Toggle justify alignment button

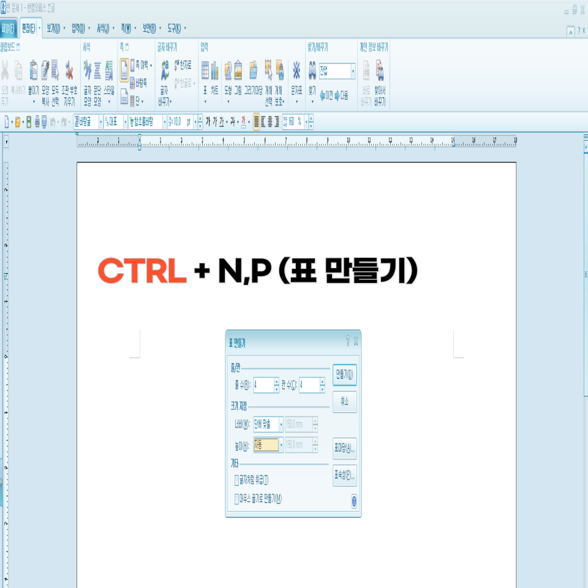click(x=257, y=121)
